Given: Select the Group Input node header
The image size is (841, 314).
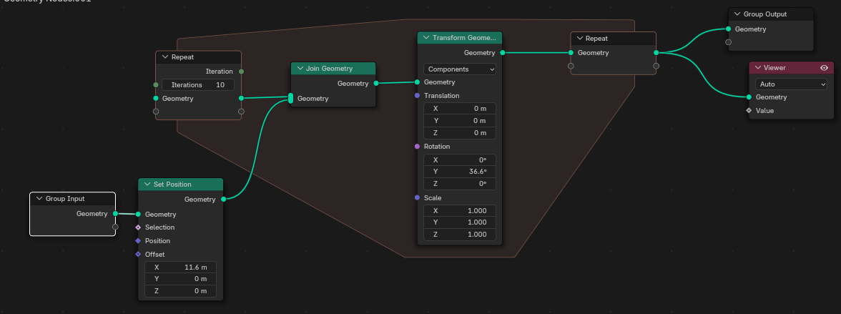Looking at the screenshot, I should tap(72, 199).
